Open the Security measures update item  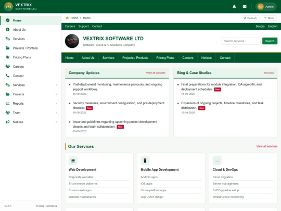[x=119, y=105]
